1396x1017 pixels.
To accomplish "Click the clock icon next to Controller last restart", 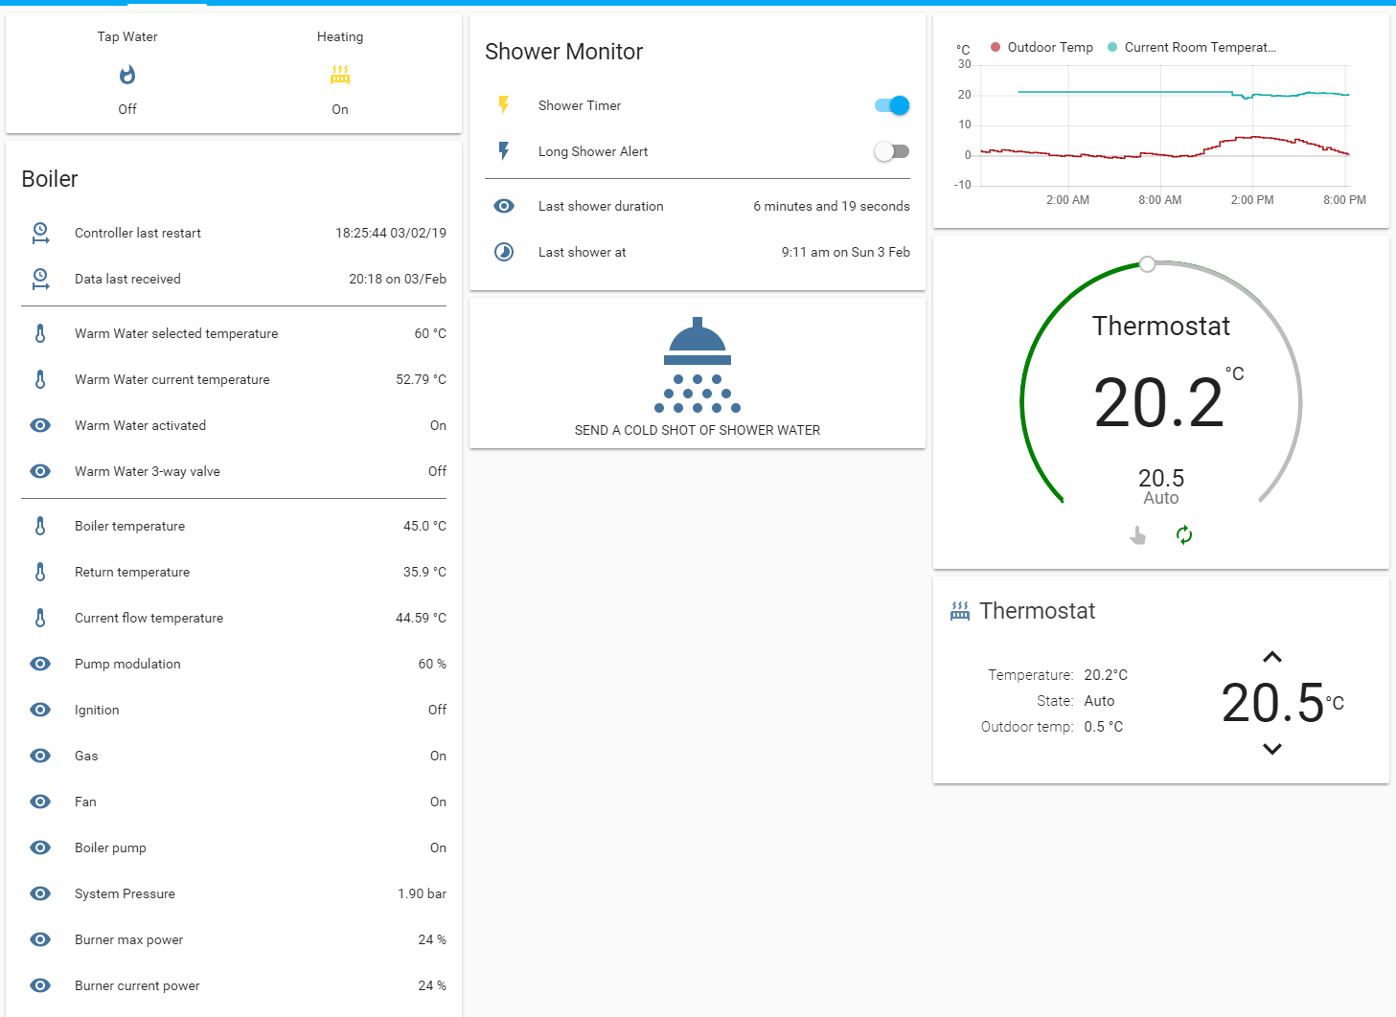I will (x=40, y=233).
